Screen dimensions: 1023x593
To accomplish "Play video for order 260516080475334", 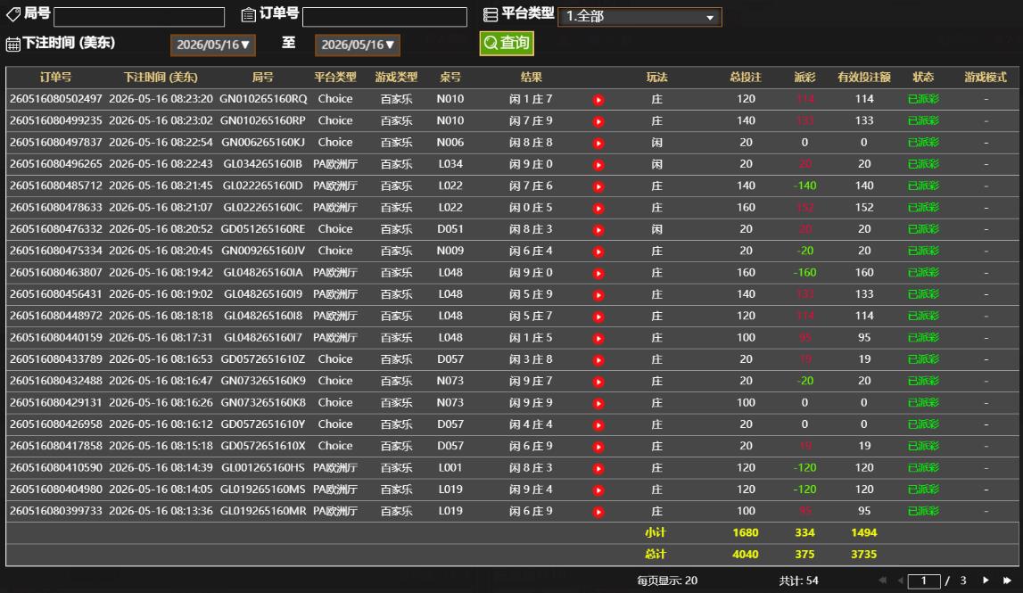I will (x=598, y=251).
